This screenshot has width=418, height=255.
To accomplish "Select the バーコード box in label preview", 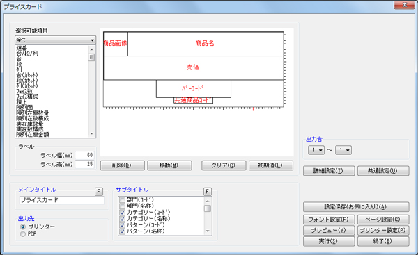I will (193, 88).
